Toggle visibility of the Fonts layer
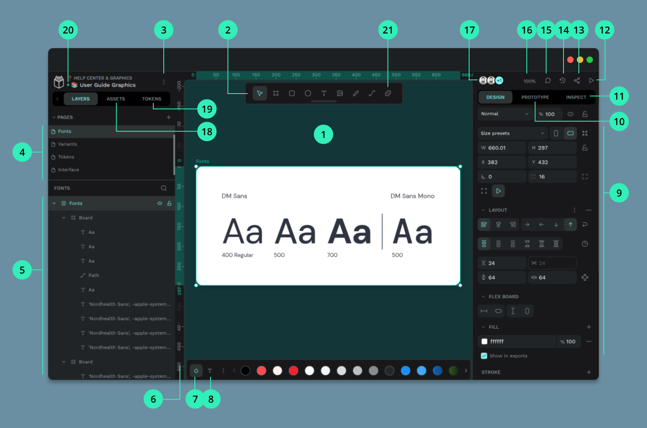This screenshot has height=428, width=647. tap(160, 203)
